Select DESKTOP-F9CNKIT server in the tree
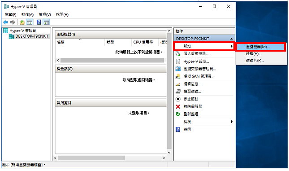 coord(32,36)
